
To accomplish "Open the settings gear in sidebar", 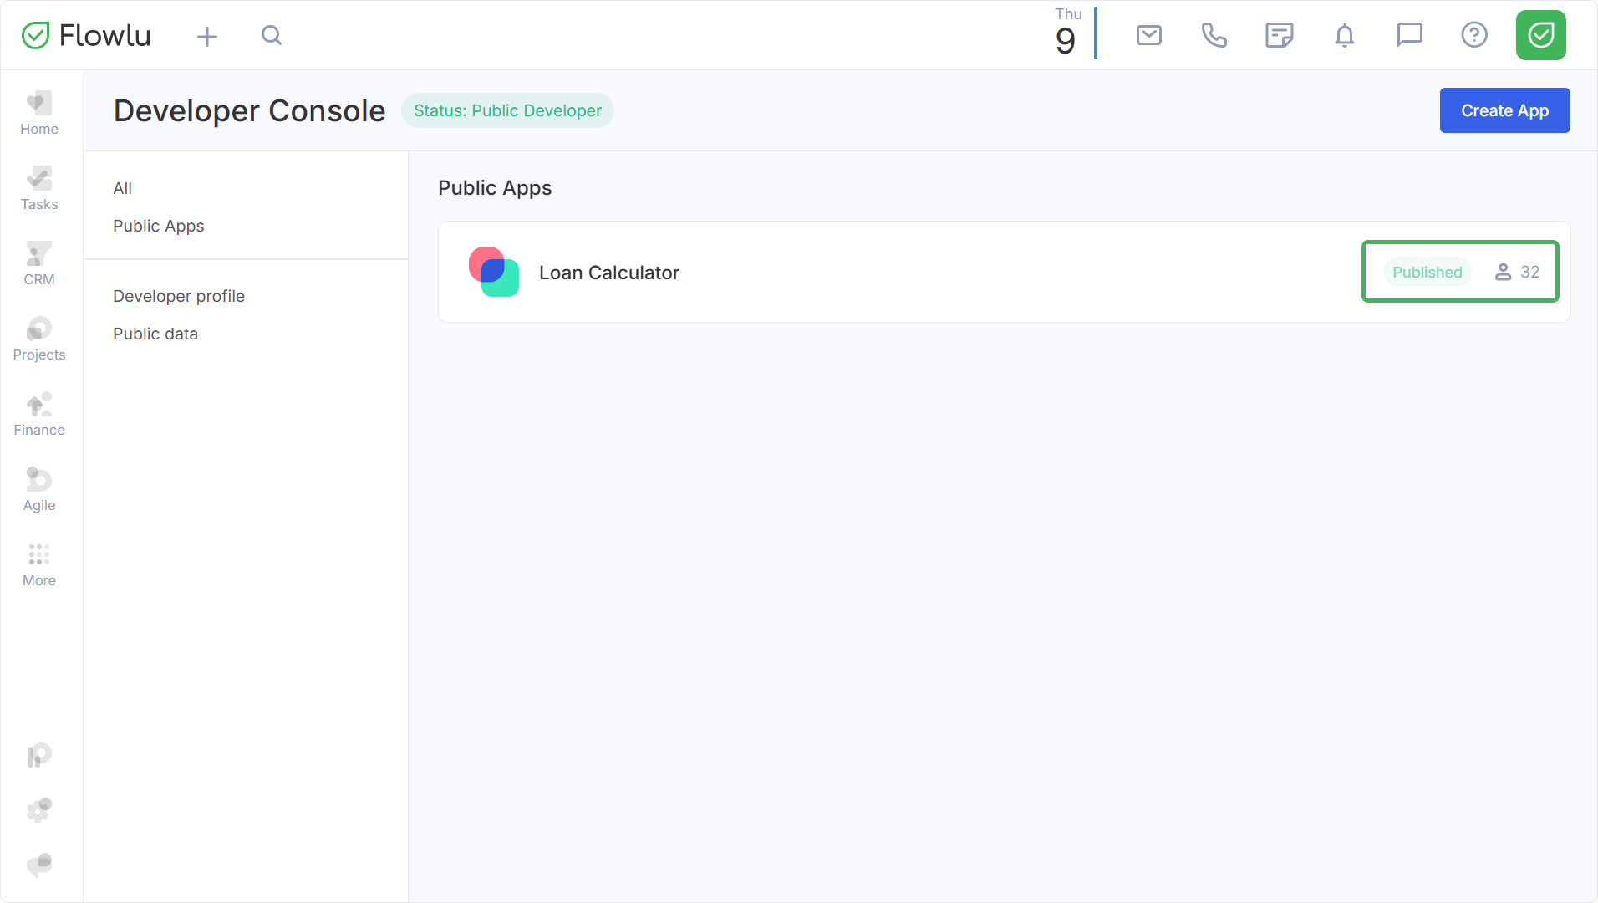I will 39,809.
